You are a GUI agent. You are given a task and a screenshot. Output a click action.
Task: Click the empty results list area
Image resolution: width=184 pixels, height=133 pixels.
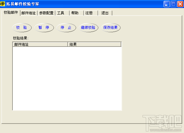67,78
